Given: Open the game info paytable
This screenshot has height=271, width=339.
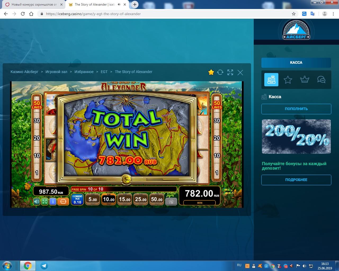Looking at the screenshot, I should coord(53,202).
